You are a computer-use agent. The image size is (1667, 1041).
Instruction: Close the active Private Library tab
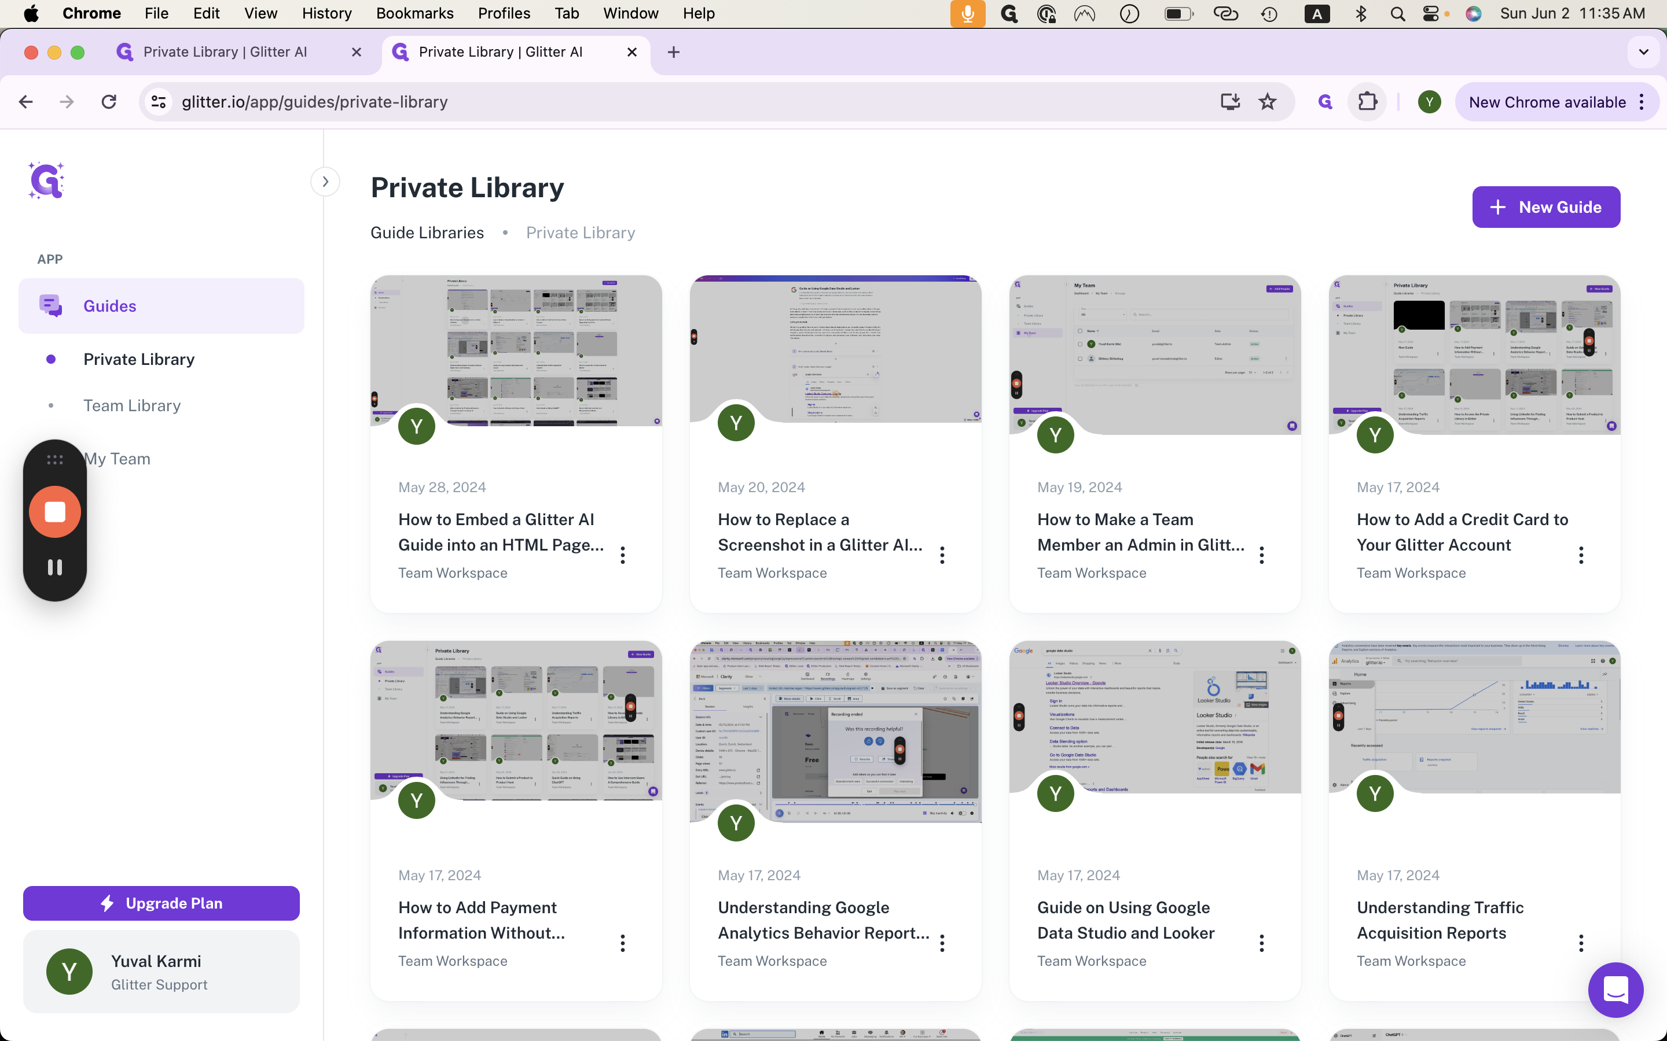[631, 52]
